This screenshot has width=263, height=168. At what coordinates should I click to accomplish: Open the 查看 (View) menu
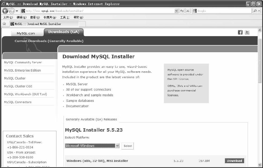click(35, 17)
